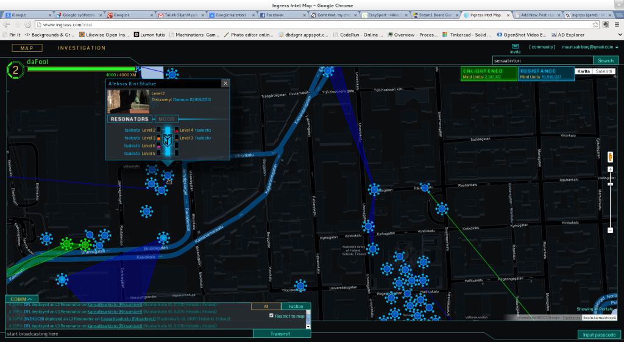Click the Invite envelope icon
The height and width of the screenshot is (342, 624).
pyautogui.click(x=516, y=46)
